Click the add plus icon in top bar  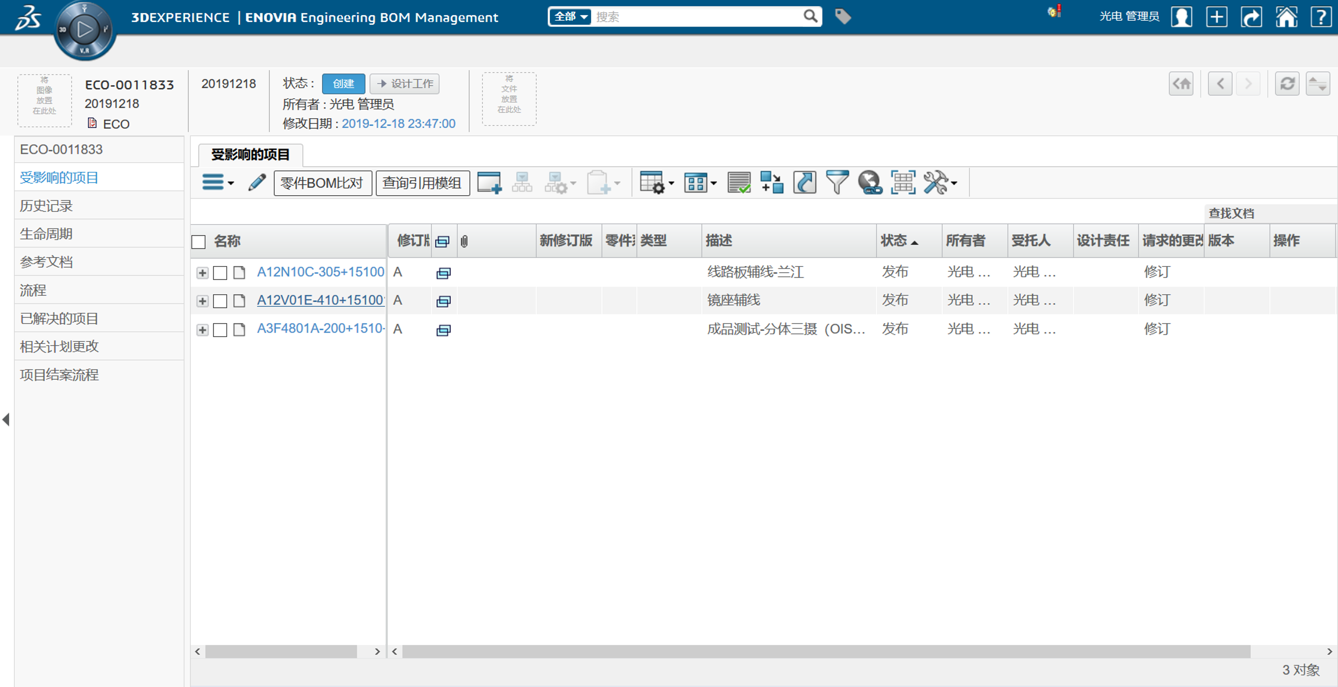coord(1216,16)
